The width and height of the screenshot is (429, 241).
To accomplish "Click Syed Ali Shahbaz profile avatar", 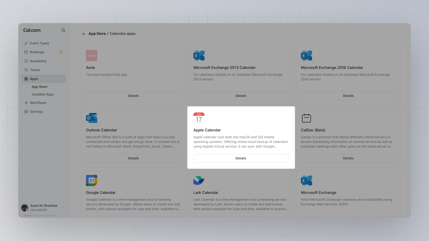I will [25, 208].
